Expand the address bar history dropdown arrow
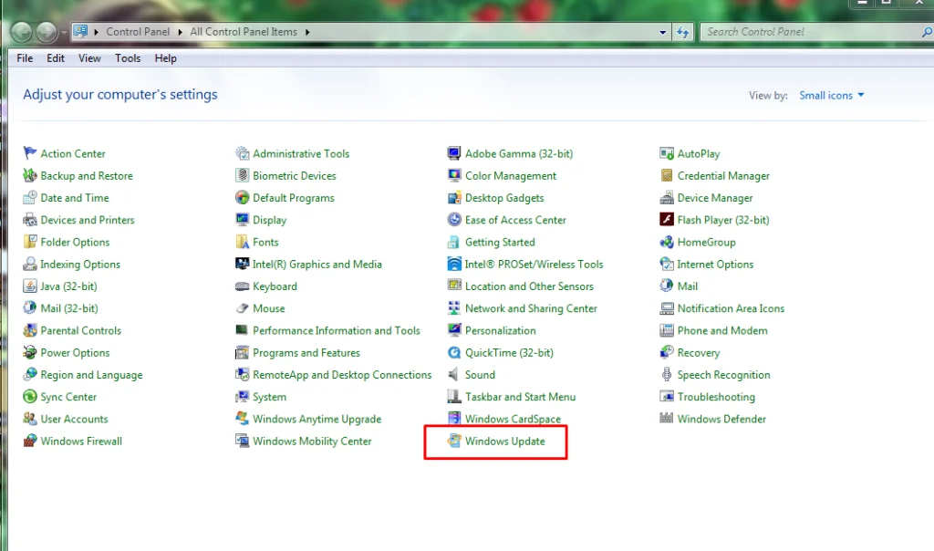Image resolution: width=934 pixels, height=551 pixels. pos(663,32)
